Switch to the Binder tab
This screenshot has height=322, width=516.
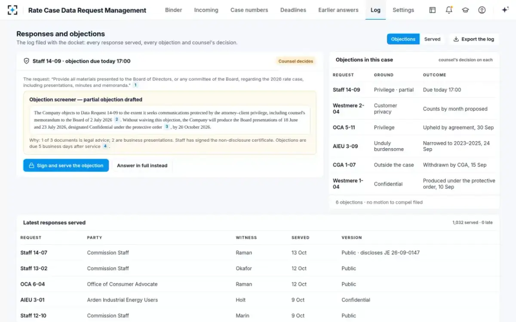[x=174, y=10]
